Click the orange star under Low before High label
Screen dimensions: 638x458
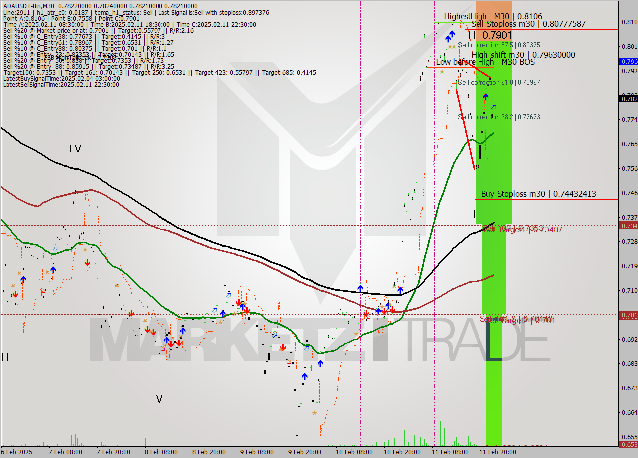443,71
